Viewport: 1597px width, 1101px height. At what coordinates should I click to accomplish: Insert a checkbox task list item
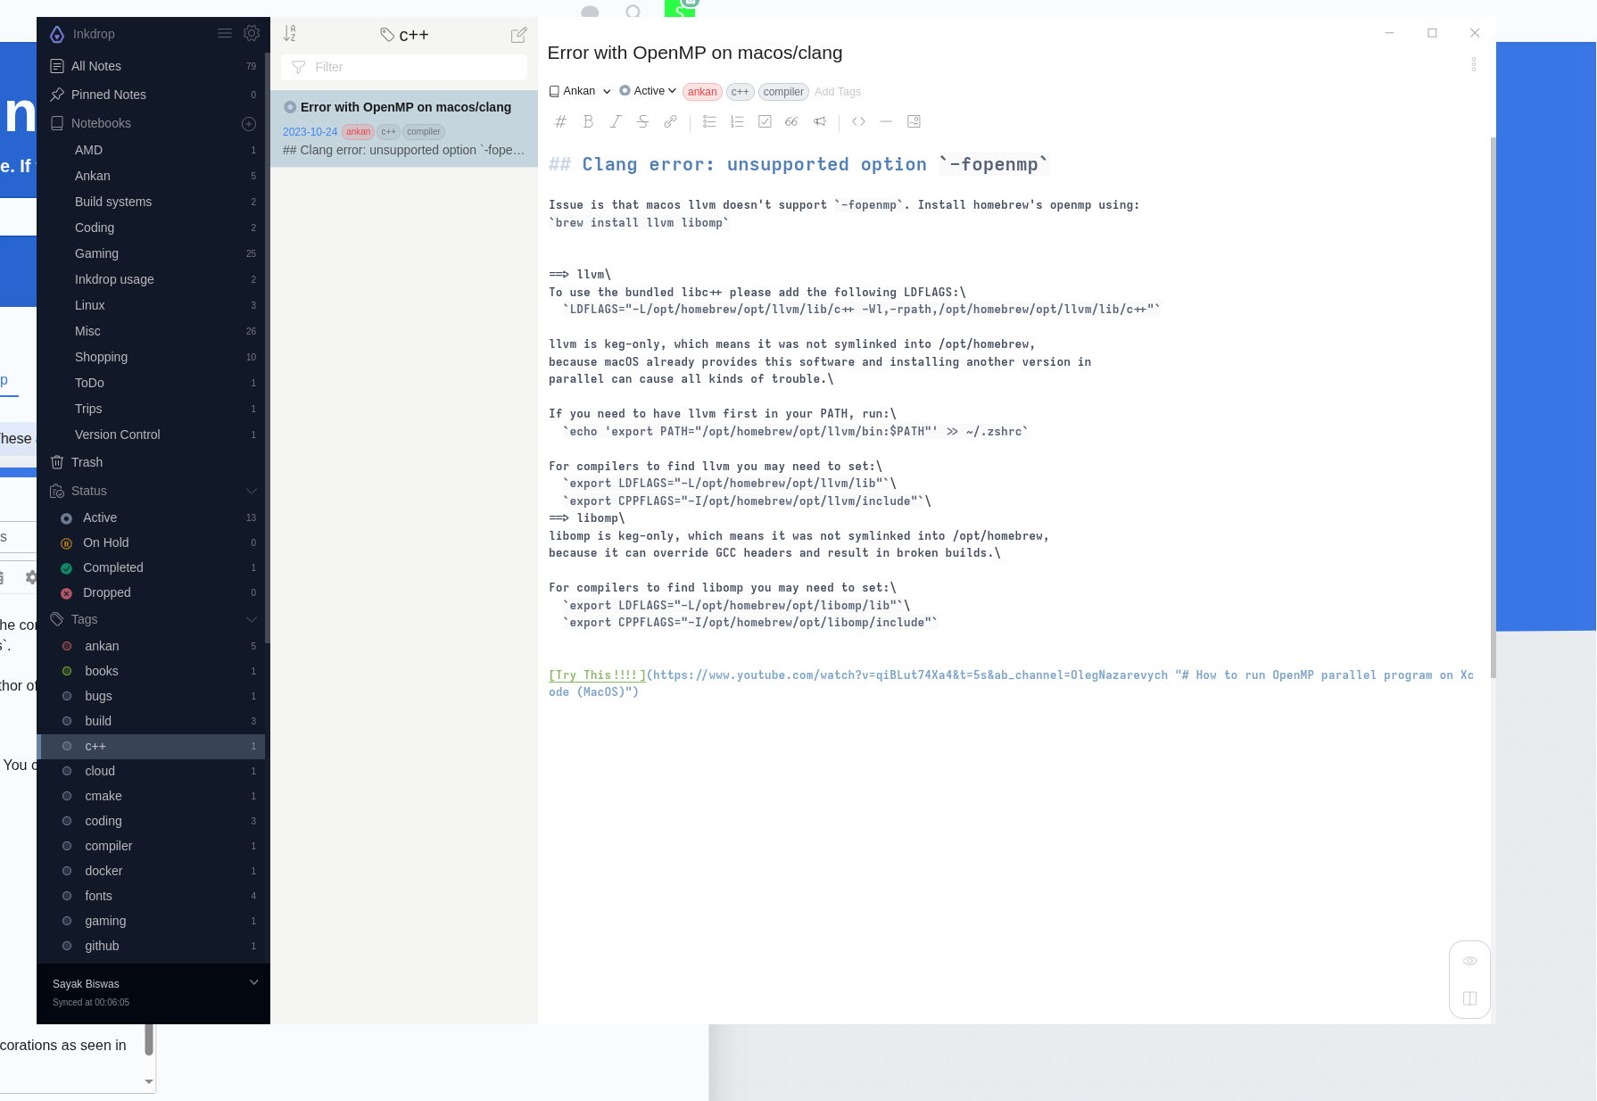pyautogui.click(x=765, y=121)
